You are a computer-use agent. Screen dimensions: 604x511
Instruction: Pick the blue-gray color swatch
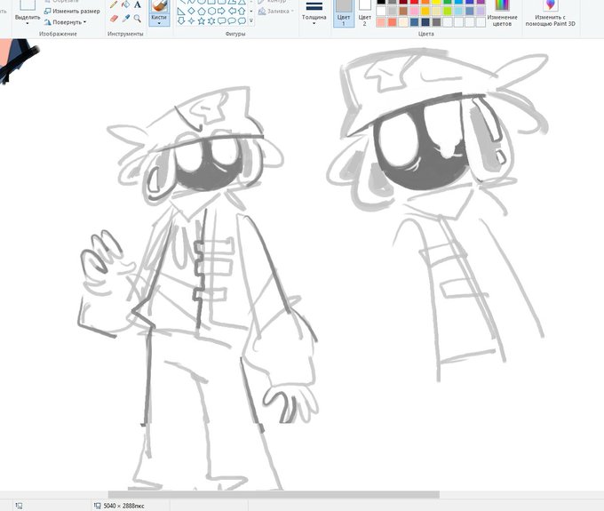coord(470,12)
